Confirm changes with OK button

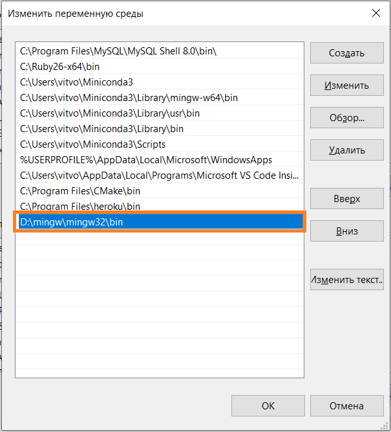pos(268,406)
